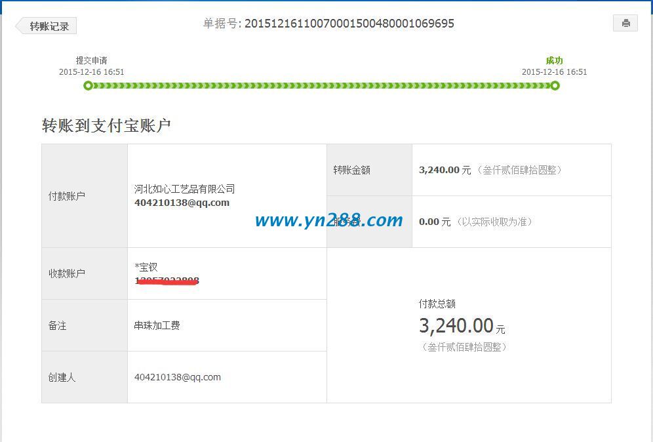Click the 创建人 creator row
The image size is (653, 442).
pos(61,377)
